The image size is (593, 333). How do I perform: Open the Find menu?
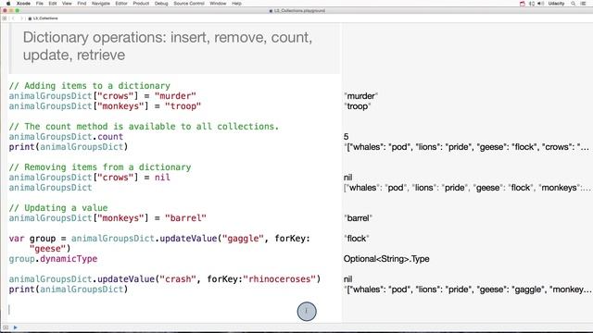(x=82, y=4)
